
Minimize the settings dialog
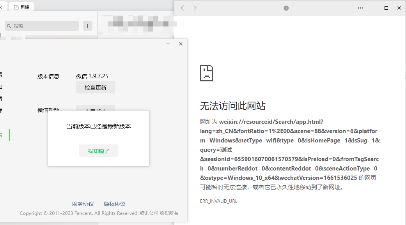click(x=168, y=44)
